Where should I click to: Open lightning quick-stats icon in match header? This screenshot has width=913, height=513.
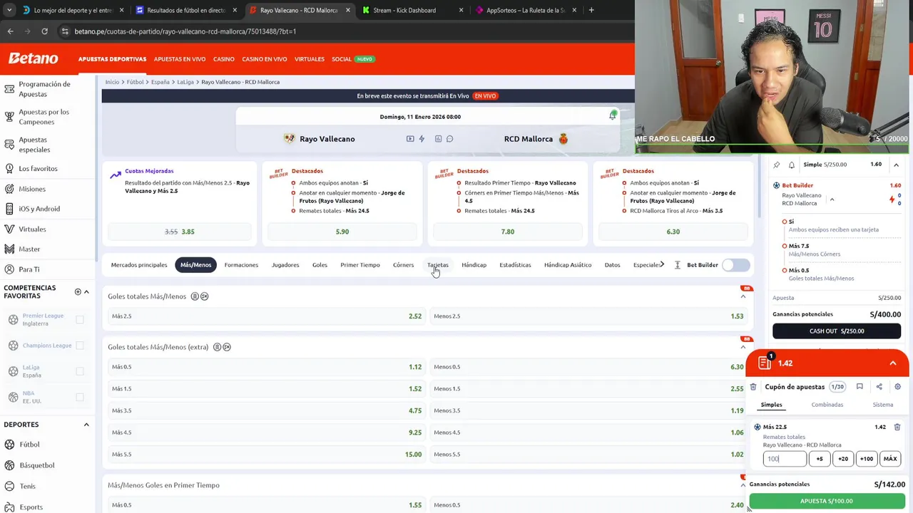coord(422,139)
